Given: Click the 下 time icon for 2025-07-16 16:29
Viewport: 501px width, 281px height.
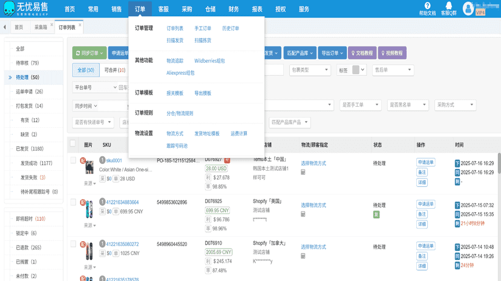Looking at the screenshot, I should (x=457, y=163).
